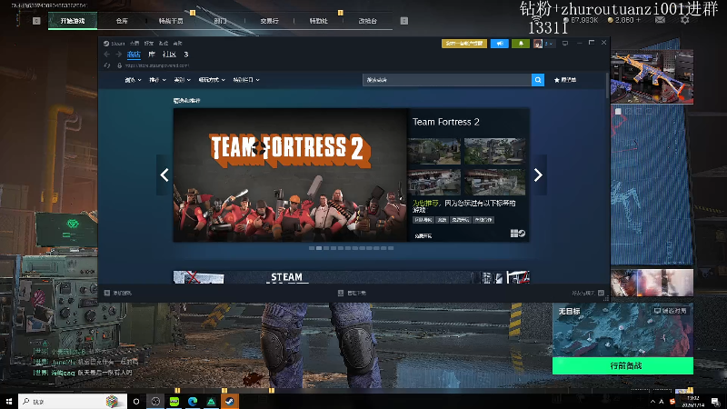This screenshot has width=727, height=409.
Task: Click the Team Fortress 2 title text
Action: (446, 122)
